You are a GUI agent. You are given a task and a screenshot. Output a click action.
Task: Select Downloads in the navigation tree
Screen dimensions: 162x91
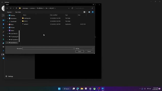13,21
